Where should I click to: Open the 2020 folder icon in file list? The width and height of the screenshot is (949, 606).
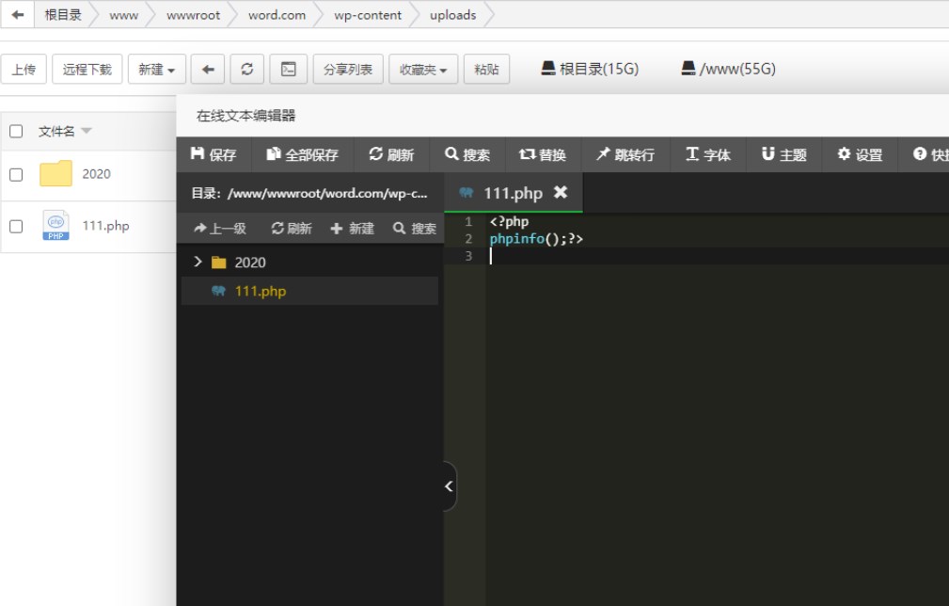[x=55, y=174]
